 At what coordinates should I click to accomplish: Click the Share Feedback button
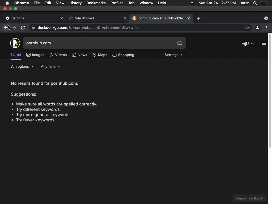(x=249, y=198)
